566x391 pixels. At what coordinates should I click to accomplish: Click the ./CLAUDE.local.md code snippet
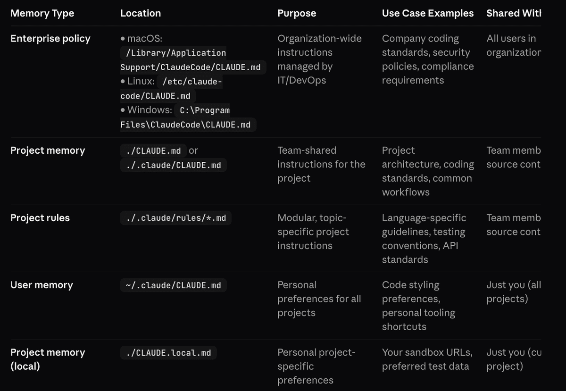pyautogui.click(x=168, y=353)
